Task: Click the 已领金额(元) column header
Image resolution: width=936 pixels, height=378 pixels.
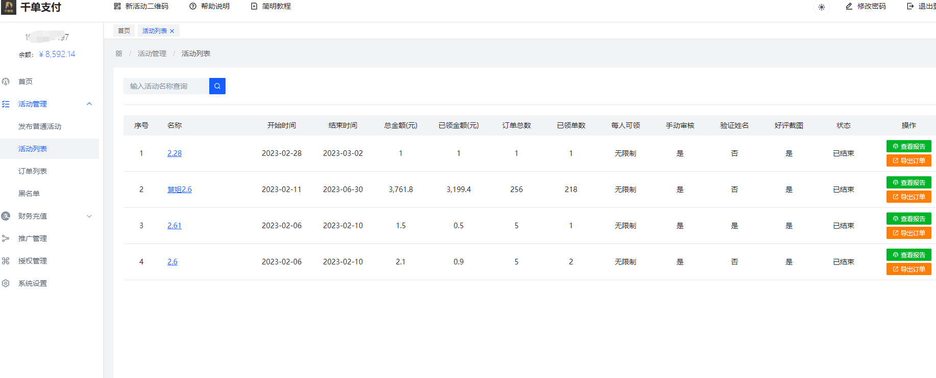Action: click(x=459, y=125)
